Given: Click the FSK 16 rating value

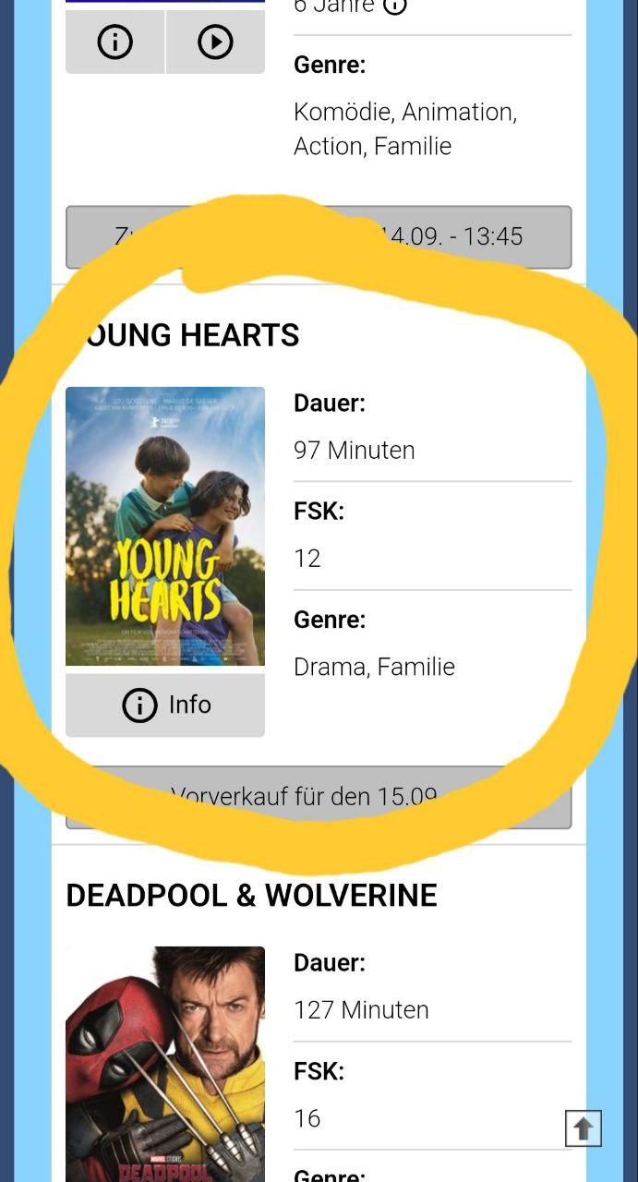Looking at the screenshot, I should pyautogui.click(x=307, y=1118).
